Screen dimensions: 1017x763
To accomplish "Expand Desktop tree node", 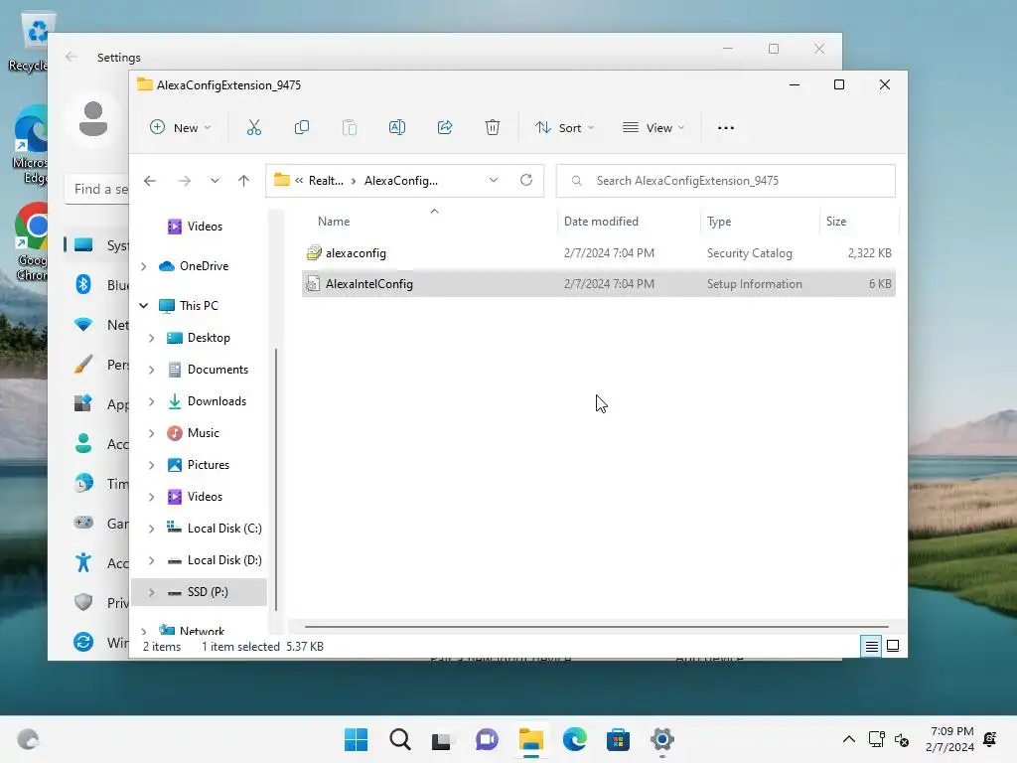I will pyautogui.click(x=151, y=338).
